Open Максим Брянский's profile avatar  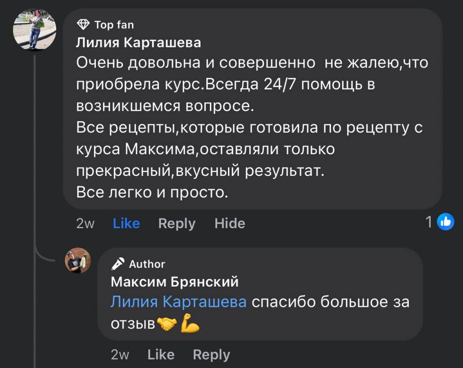78,260
